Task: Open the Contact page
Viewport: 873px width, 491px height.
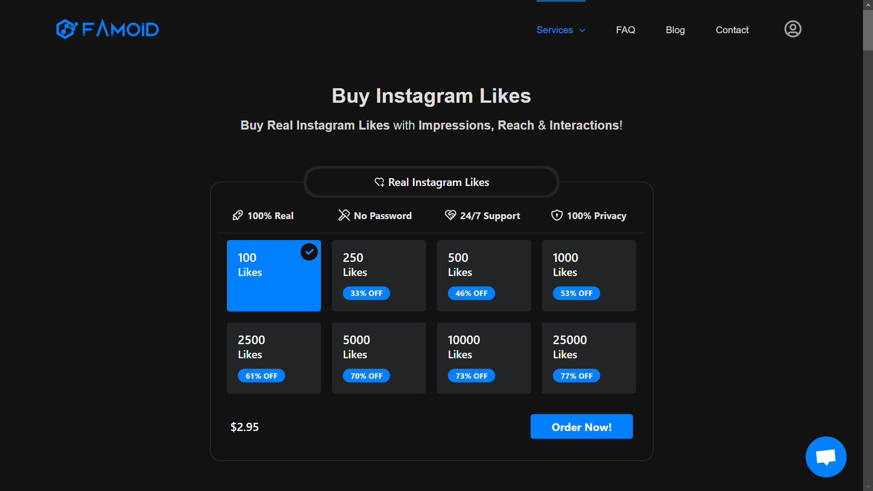Action: (732, 30)
